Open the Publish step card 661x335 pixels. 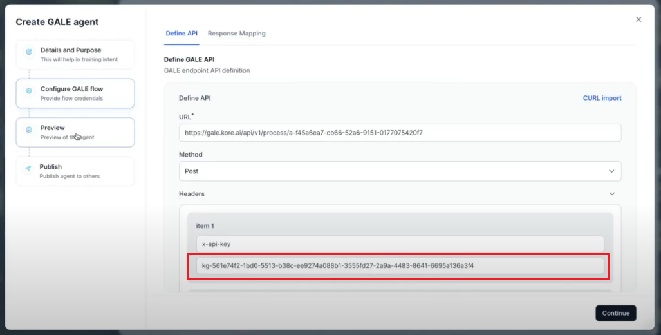[75, 171]
